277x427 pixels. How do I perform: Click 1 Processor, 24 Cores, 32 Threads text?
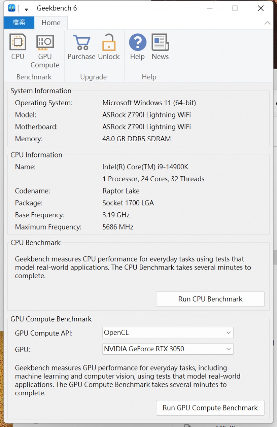(154, 179)
